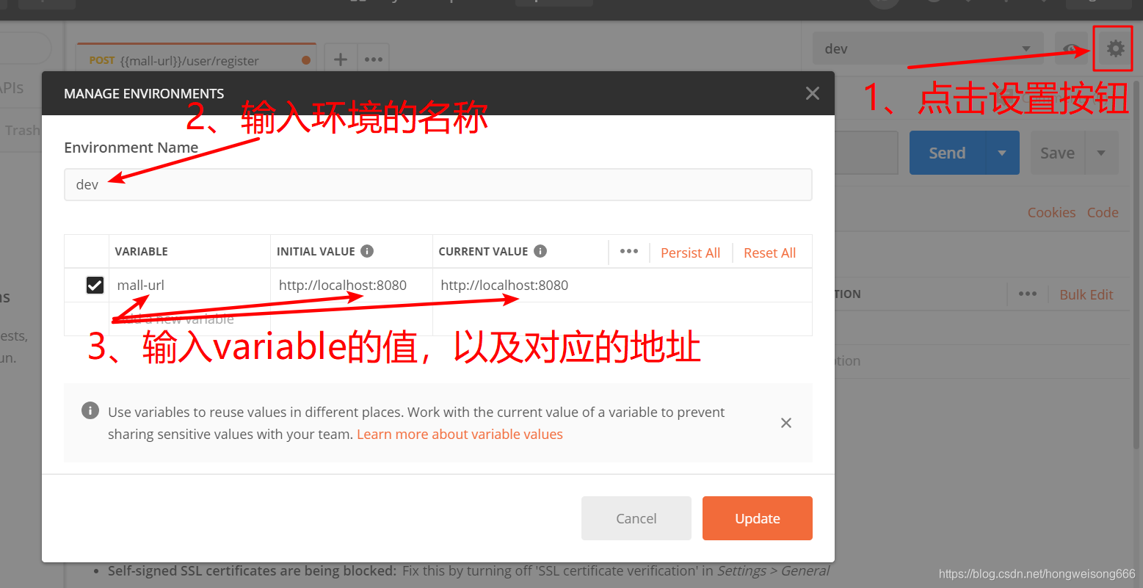Click Persist All link
This screenshot has width=1143, height=588.
(690, 253)
